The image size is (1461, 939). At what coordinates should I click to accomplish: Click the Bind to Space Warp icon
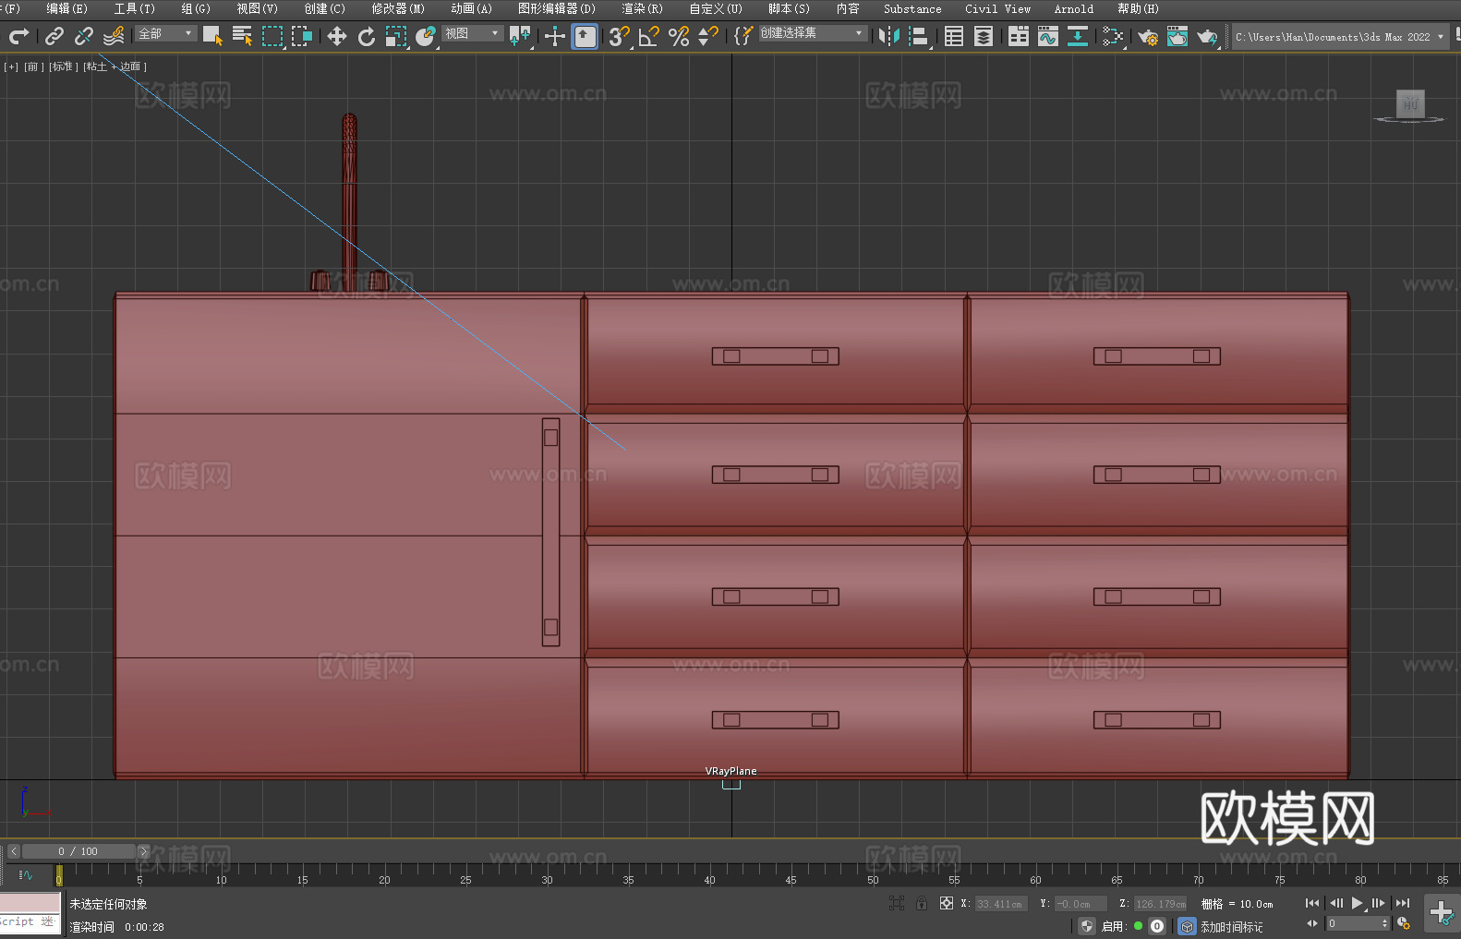coord(114,36)
